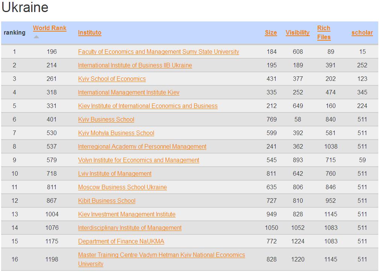Click visibility value 1224 in NaUKMA row

pyautogui.click(x=298, y=241)
